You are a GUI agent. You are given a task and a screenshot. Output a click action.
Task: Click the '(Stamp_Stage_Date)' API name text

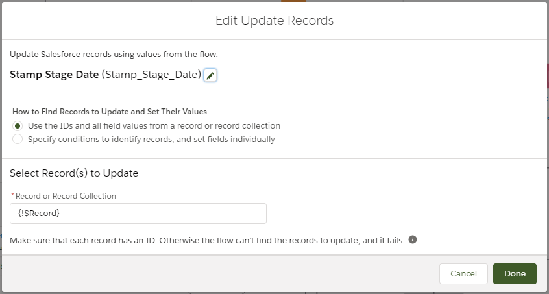[151, 75]
